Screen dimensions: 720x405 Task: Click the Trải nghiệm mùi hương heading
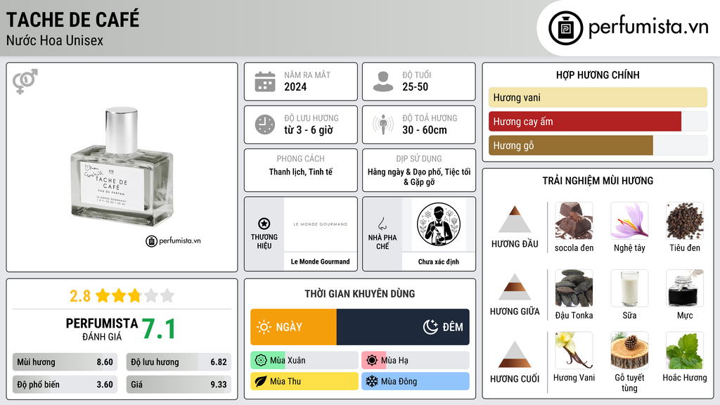click(x=598, y=181)
